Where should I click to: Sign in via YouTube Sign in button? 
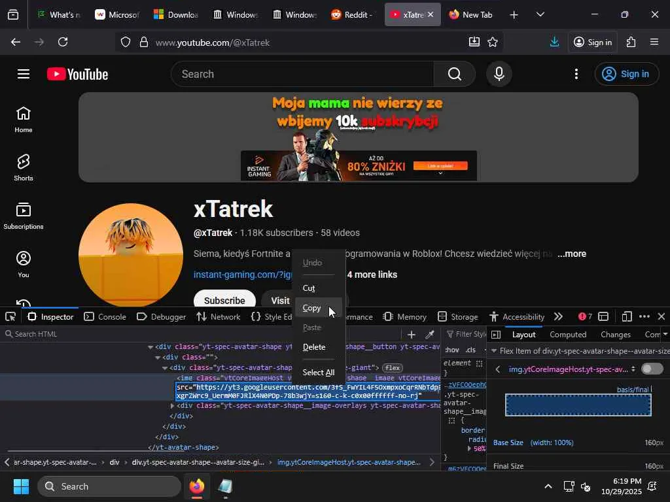[x=626, y=74]
